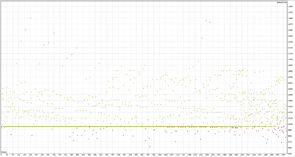The height and width of the screenshot is (157, 295).
Task: Select the 11840 value on the balance axis
Action: (x=290, y=6)
